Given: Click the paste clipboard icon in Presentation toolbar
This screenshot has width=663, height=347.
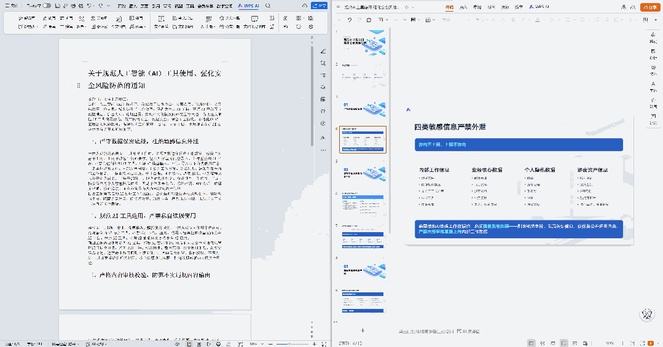Looking at the screenshot, I should [x=369, y=20].
